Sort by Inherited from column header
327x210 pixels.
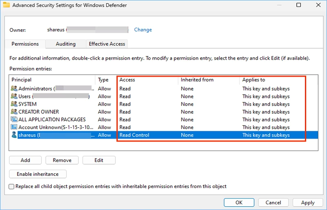tap(209, 80)
